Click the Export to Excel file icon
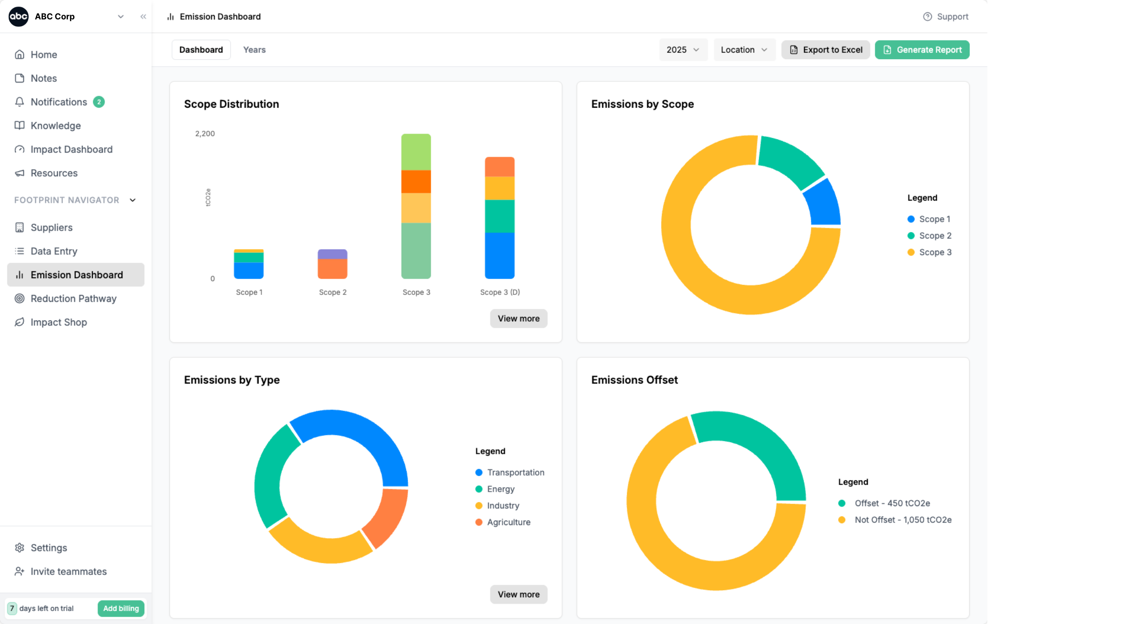The width and height of the screenshot is (1138, 624). (794, 50)
